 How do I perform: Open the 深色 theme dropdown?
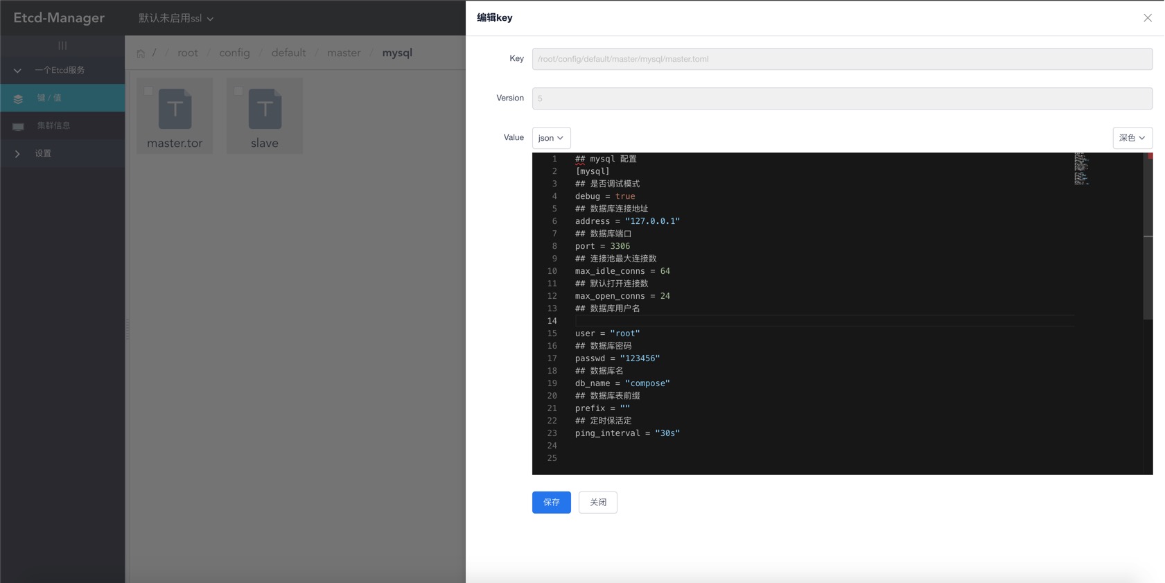[x=1132, y=138]
